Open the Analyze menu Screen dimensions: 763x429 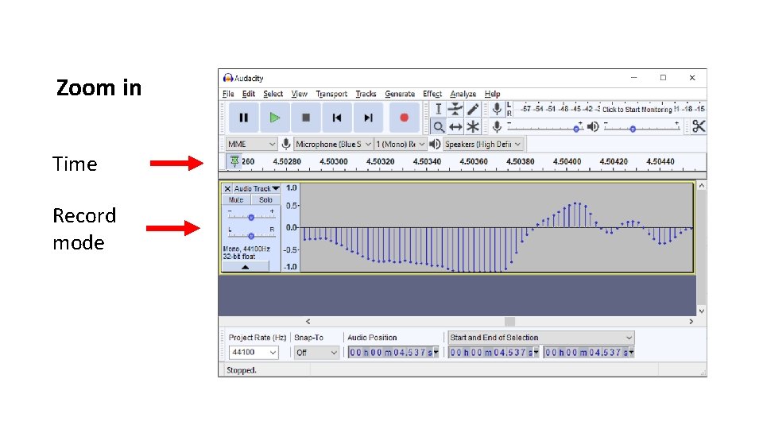[x=463, y=94]
